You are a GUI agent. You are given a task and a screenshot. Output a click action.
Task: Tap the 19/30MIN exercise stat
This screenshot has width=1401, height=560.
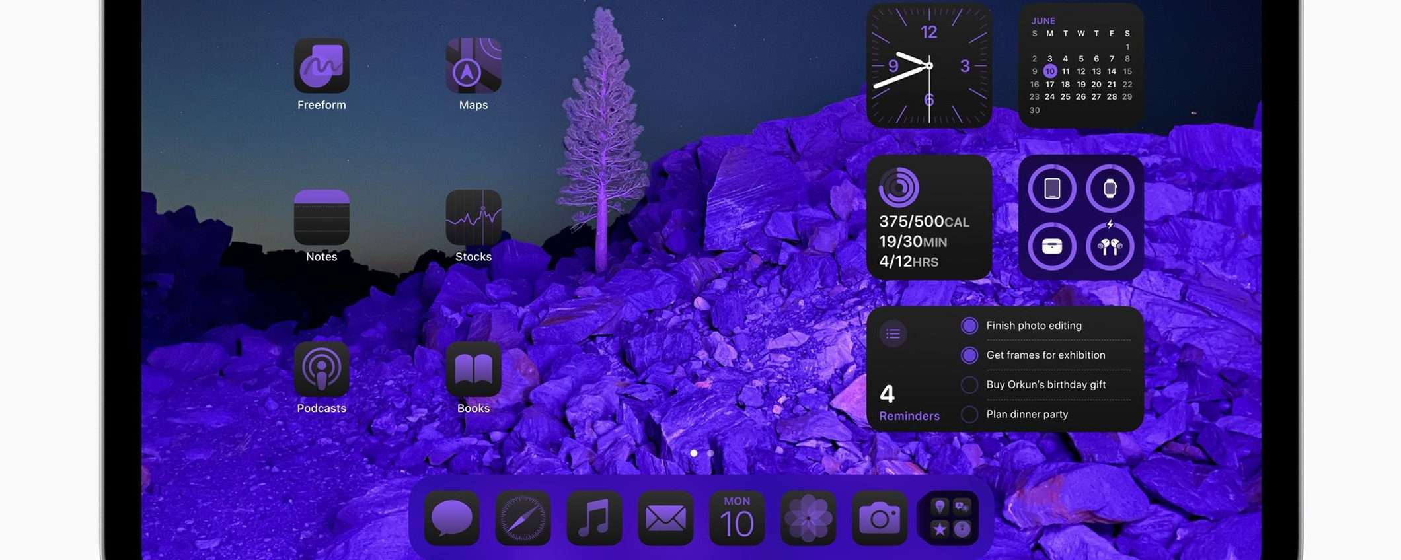913,242
